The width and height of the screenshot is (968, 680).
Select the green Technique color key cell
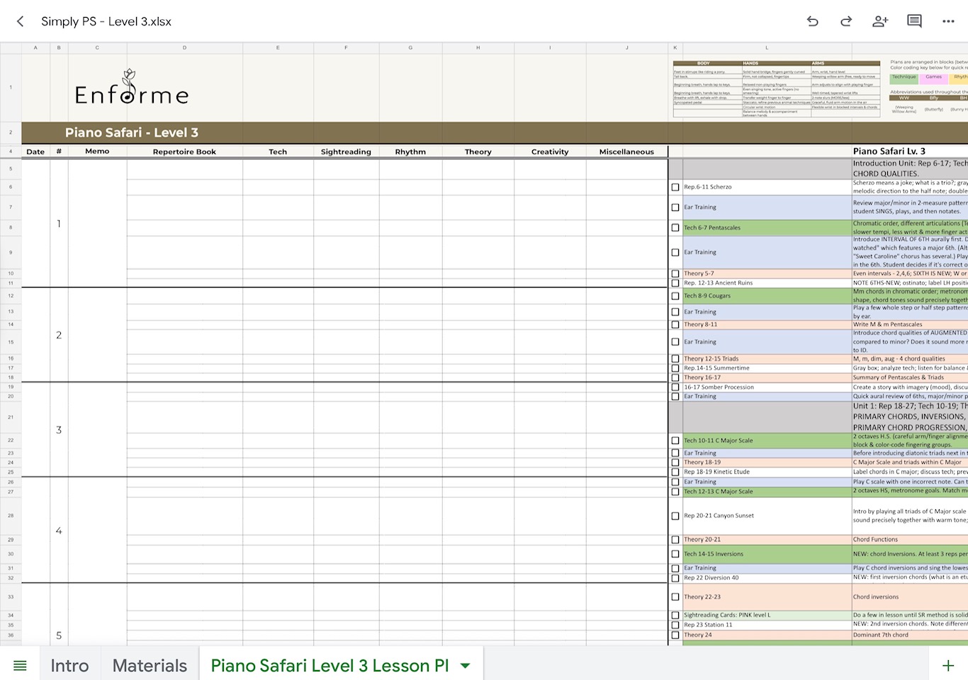[904, 77]
